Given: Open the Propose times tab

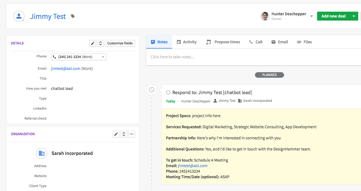Looking at the screenshot, I should [223, 42].
